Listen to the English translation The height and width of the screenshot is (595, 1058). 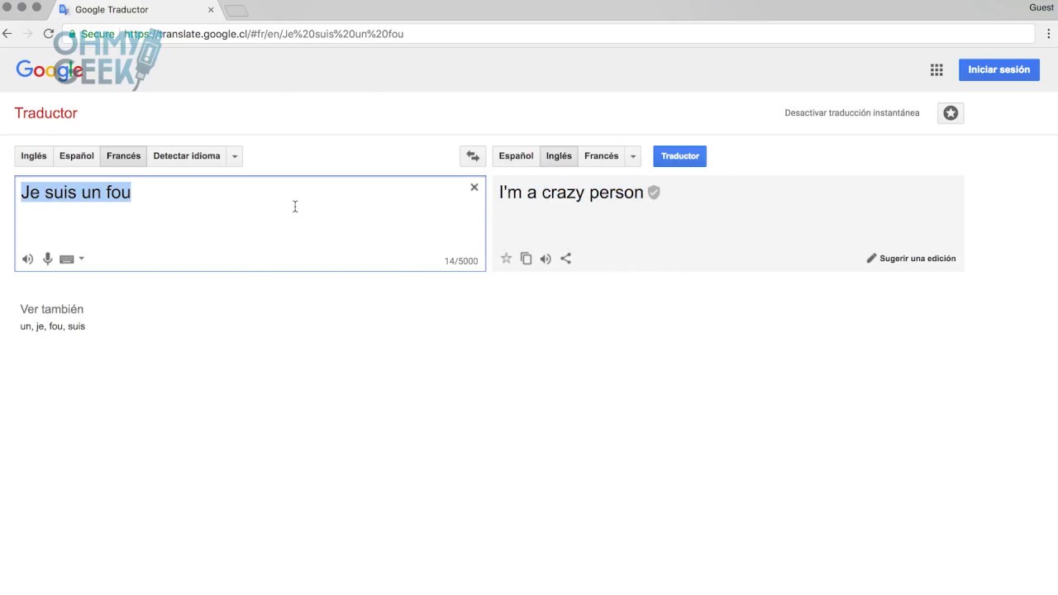coord(546,259)
